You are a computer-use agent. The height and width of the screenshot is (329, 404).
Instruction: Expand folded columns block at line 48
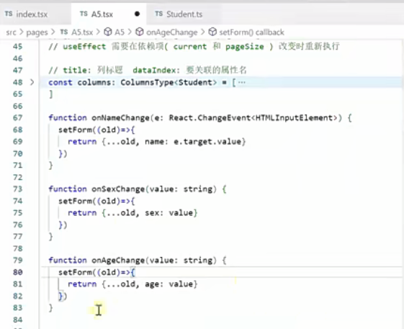click(x=32, y=82)
